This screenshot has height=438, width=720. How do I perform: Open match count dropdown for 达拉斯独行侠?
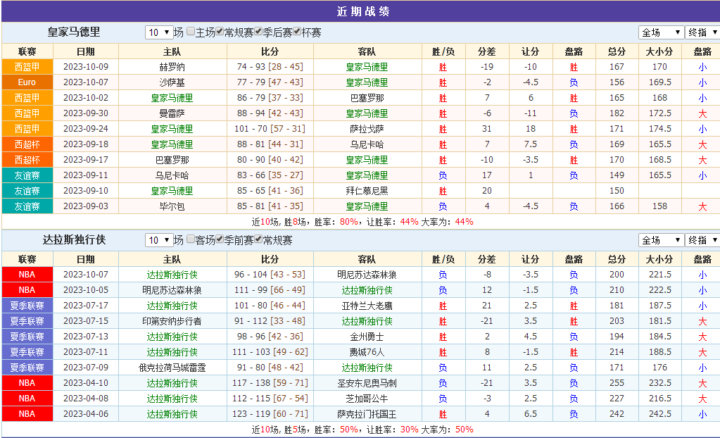[x=158, y=240]
